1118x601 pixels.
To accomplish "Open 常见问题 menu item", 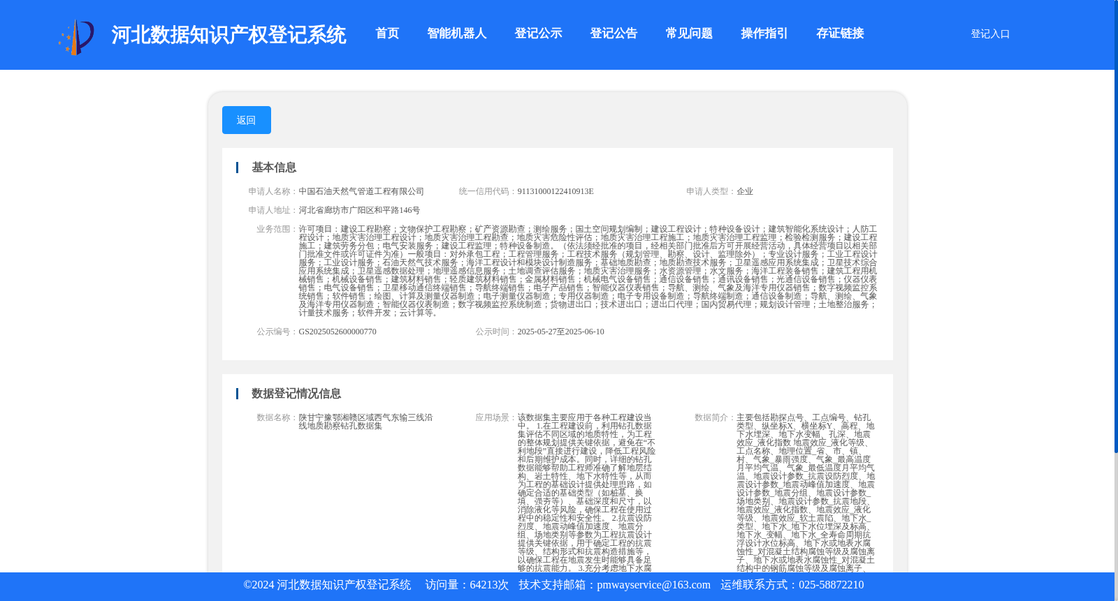I will point(689,34).
